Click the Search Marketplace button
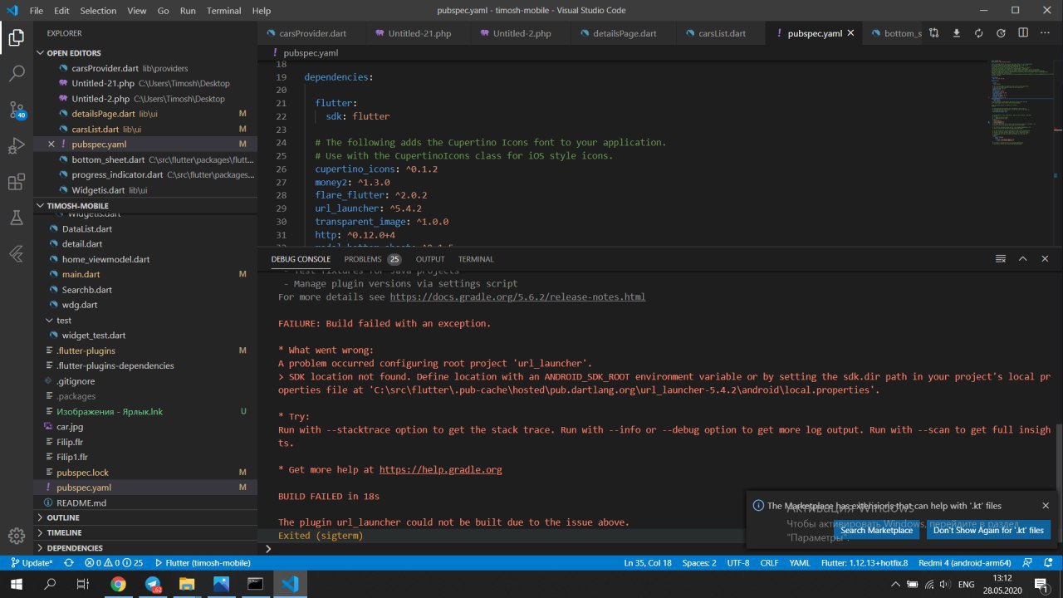The image size is (1063, 598). pos(876,530)
